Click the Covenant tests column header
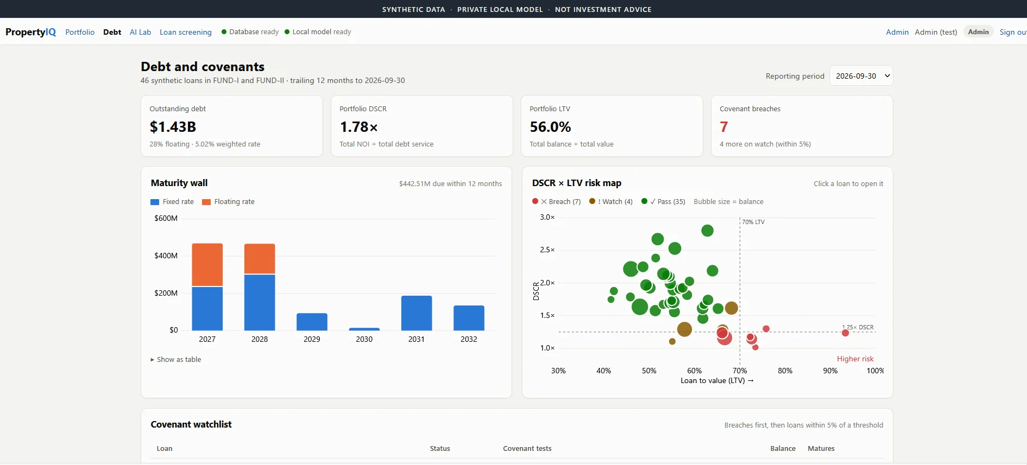1027x465 pixels. pos(527,449)
